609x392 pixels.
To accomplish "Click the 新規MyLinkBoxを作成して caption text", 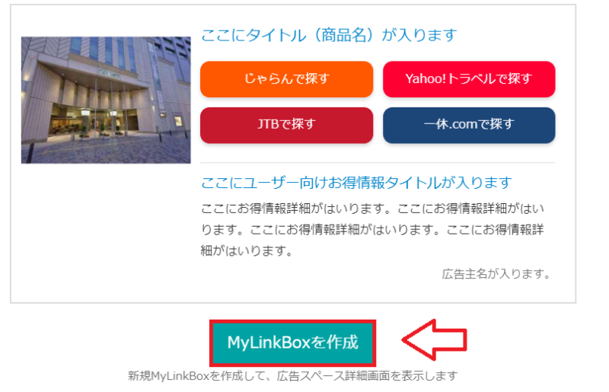I will tap(292, 376).
